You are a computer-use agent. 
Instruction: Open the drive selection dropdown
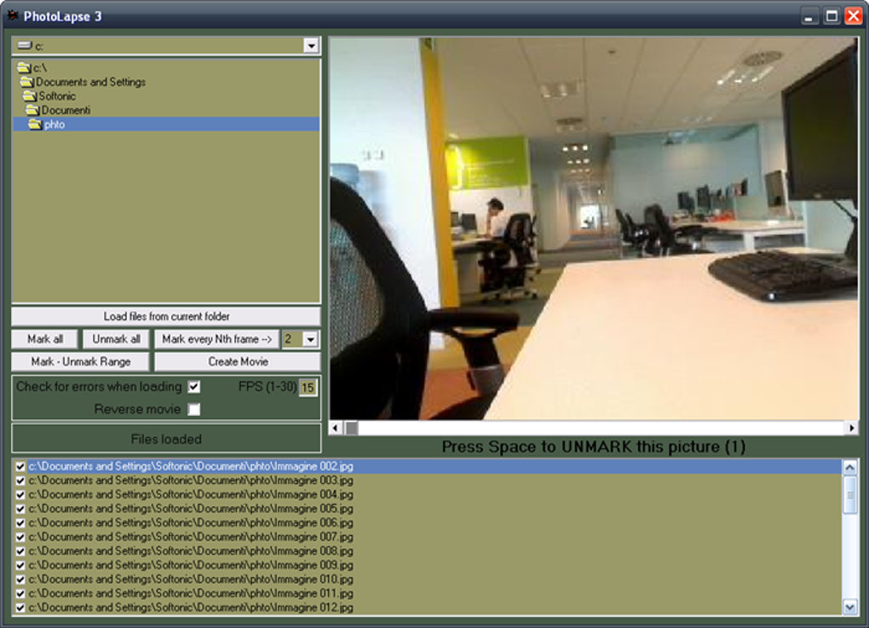click(x=311, y=45)
